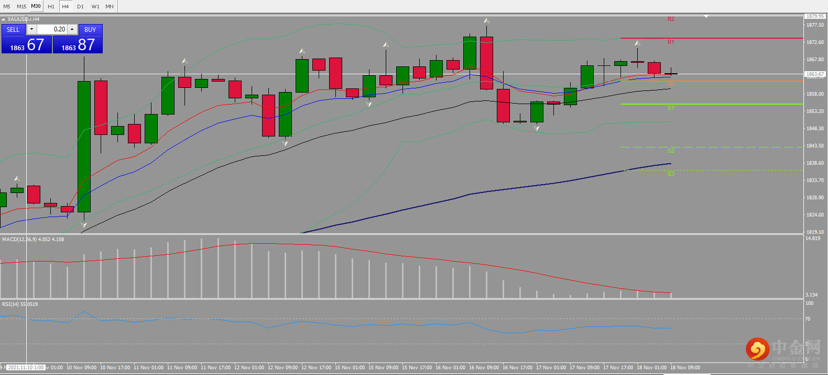Click the BUY button
828x375 pixels.
(90, 30)
